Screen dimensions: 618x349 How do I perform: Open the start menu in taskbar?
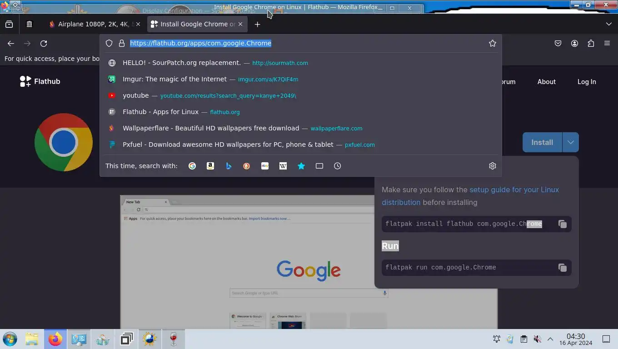10,339
